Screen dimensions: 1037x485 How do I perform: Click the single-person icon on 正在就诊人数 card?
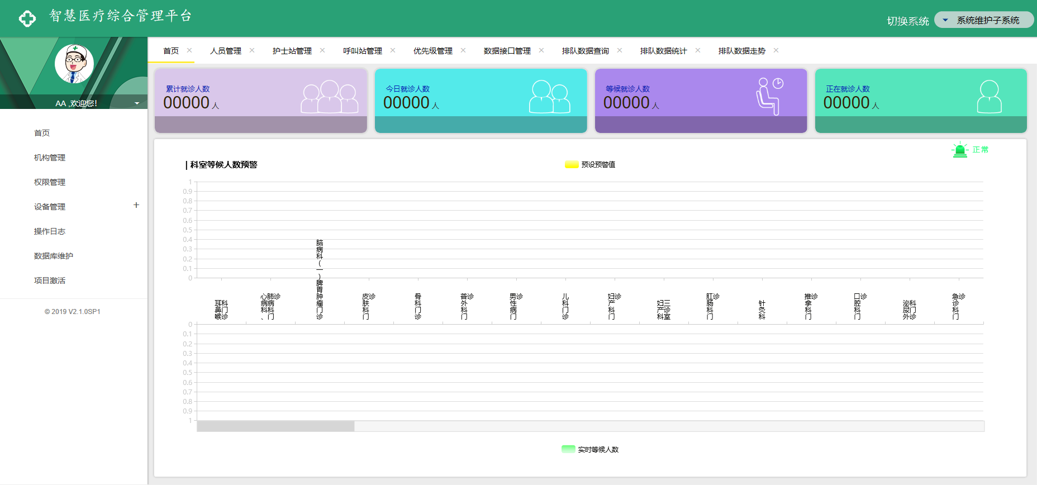tap(989, 97)
